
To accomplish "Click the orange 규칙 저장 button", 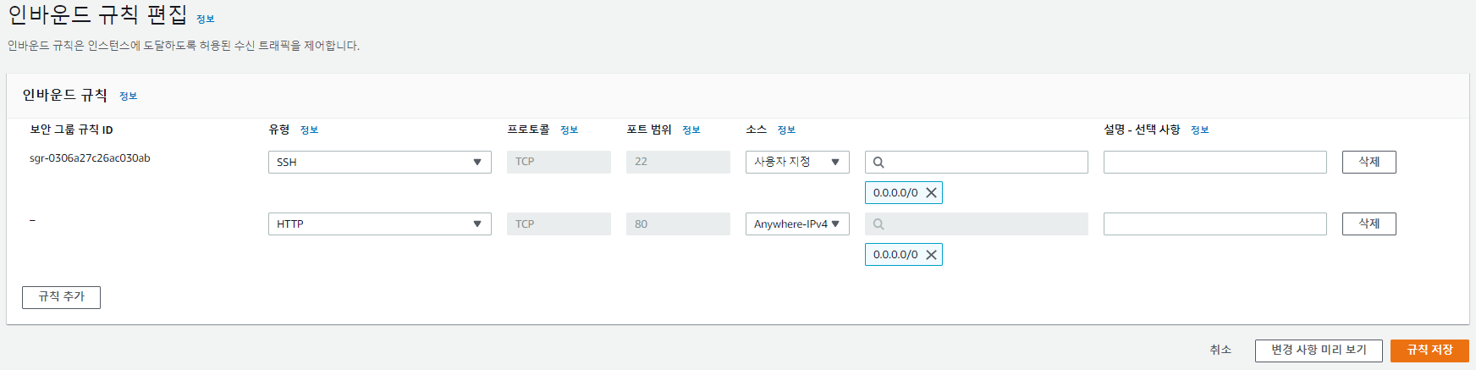I will pyautogui.click(x=1429, y=351).
